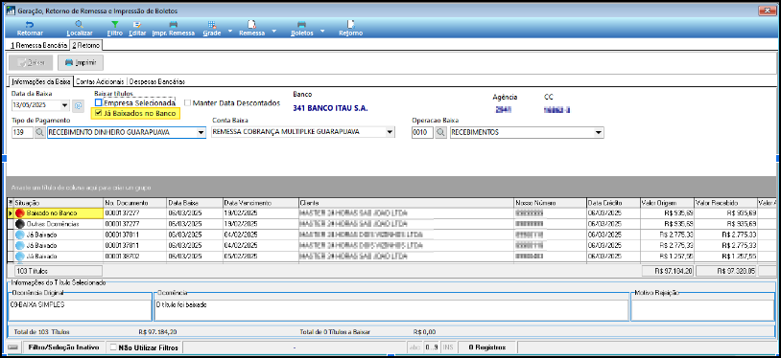Click the 09-BAIXA SIMPLES occurrence text
The width and height of the screenshot is (781, 358).
(37, 304)
